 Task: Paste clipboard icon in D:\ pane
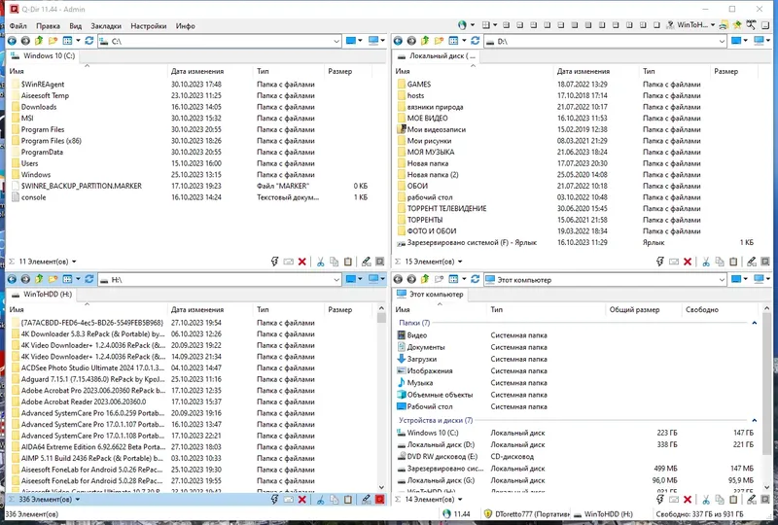734,262
